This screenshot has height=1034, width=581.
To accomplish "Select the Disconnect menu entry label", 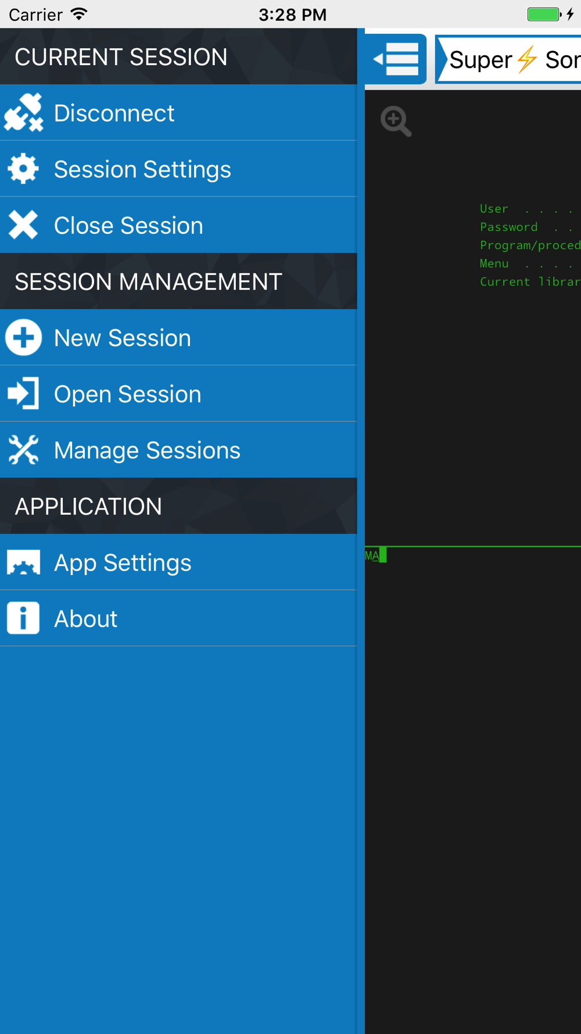I will coord(114,113).
